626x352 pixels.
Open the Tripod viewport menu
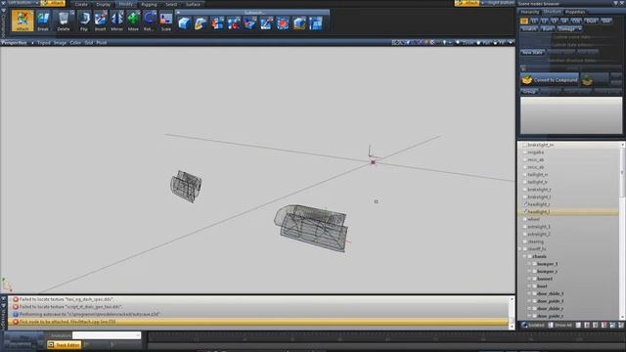pos(43,43)
